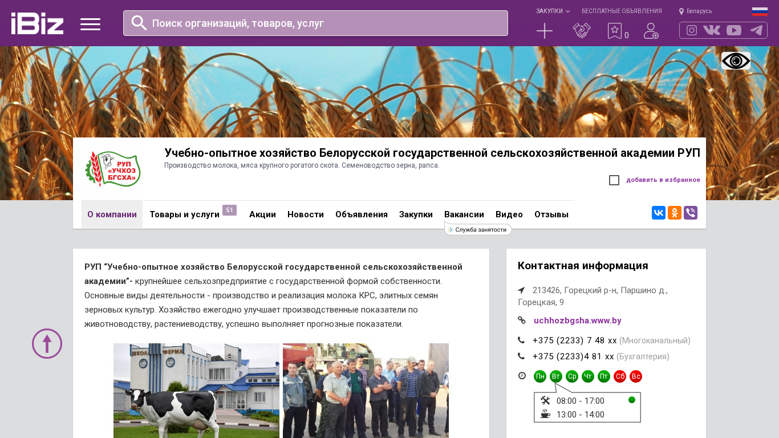Viewport: 779px width, 438px height.
Task: Click the Контактная информация heading
Action: click(x=583, y=266)
